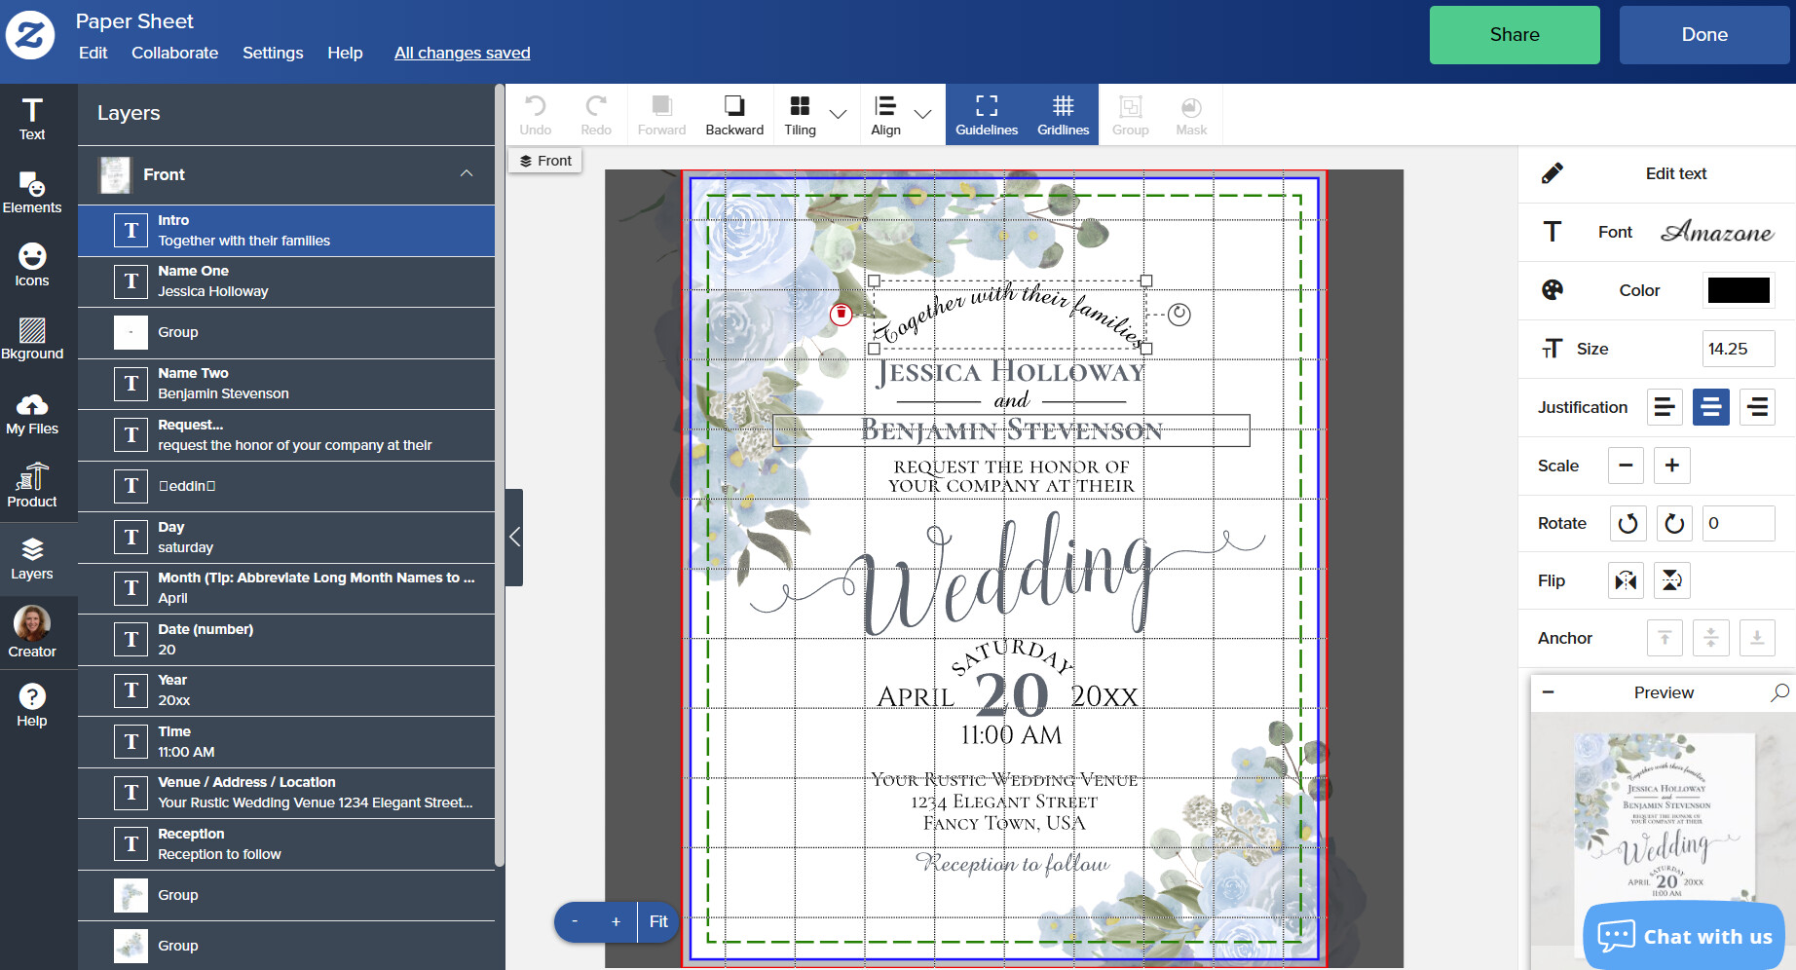Click the Group toolbar button

(x=1131, y=115)
